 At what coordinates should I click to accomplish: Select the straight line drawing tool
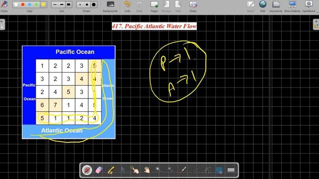pyautogui.click(x=195, y=170)
